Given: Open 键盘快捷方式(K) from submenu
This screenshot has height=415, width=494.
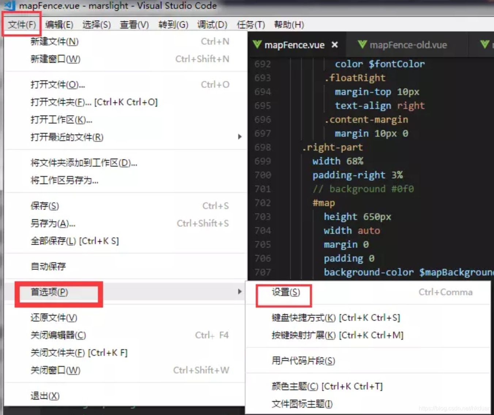Looking at the screenshot, I should pos(368,318).
